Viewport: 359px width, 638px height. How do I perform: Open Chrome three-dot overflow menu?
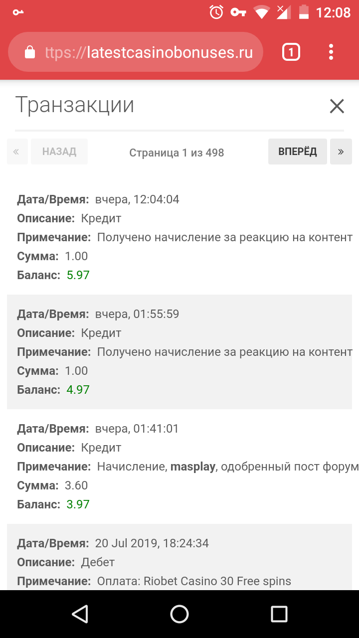coord(331,52)
